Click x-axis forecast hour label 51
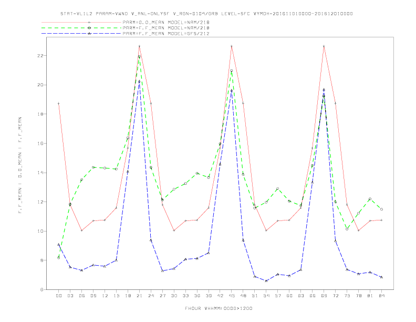The height and width of the screenshot is (322, 416). pyautogui.click(x=255, y=296)
